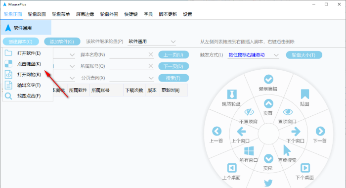Viewport: 346px width, 188px height.
Task: Open the 轮盘菜单 tab
Action: point(61,14)
